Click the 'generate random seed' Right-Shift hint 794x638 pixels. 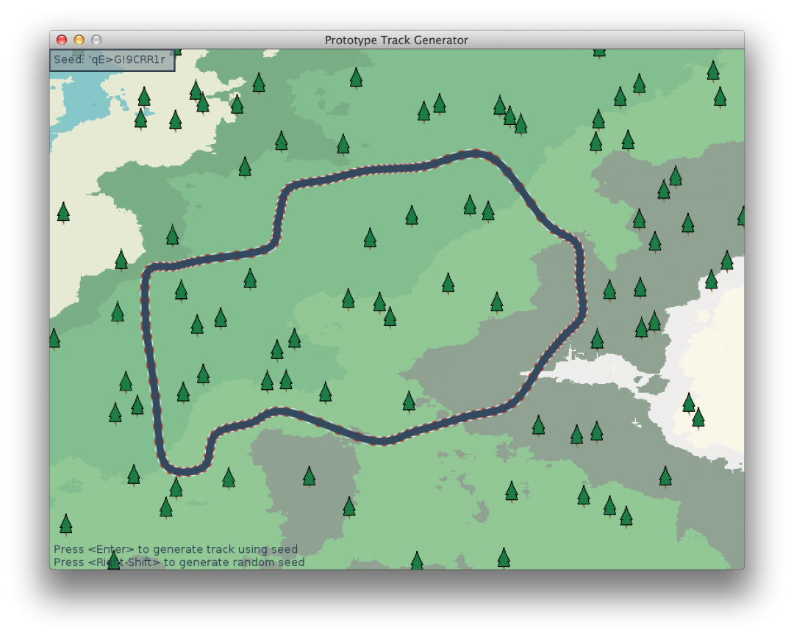tap(179, 562)
